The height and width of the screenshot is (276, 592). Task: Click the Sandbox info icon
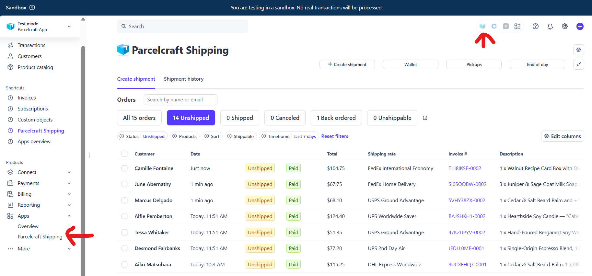(x=32, y=7)
